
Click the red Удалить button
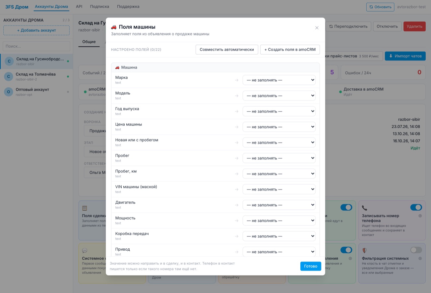(x=414, y=26)
